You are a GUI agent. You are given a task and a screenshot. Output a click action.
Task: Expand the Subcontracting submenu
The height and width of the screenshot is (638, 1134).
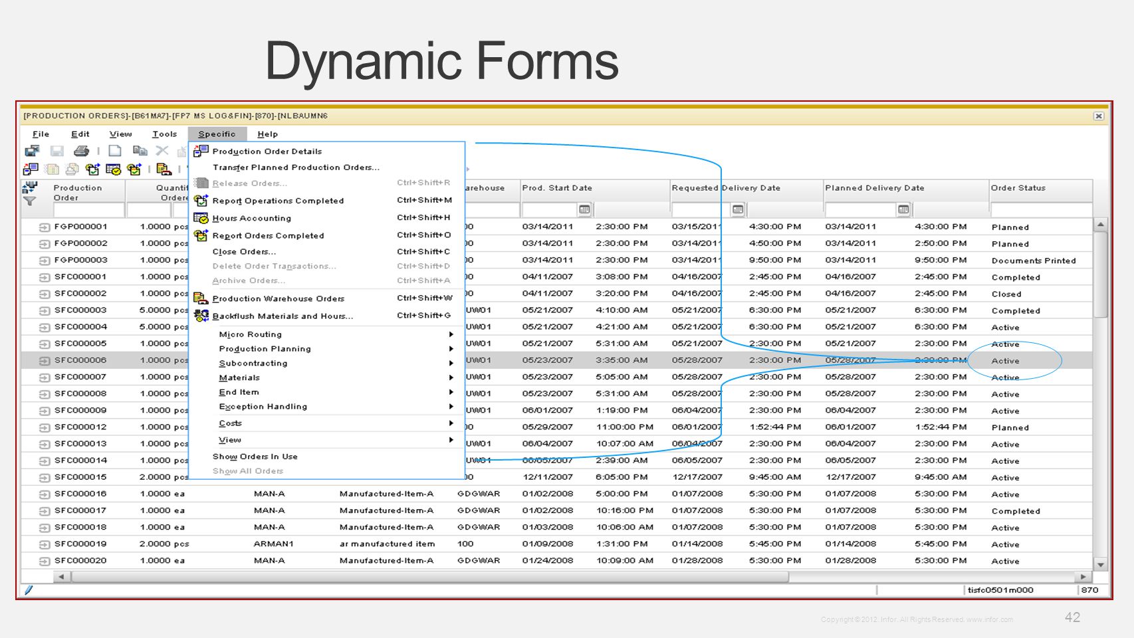pyautogui.click(x=451, y=364)
